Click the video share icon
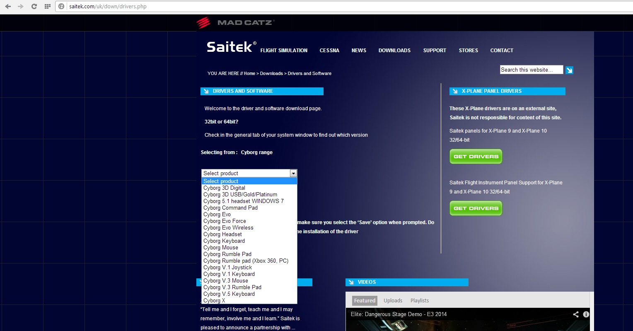 [x=575, y=314]
